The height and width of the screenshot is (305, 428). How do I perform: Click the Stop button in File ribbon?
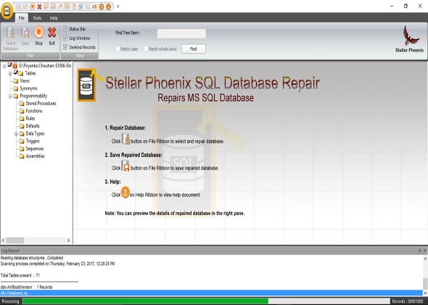pos(38,35)
